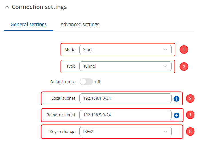201x141 pixels.
Task: Click the red number 5 marker
Action: (190, 132)
